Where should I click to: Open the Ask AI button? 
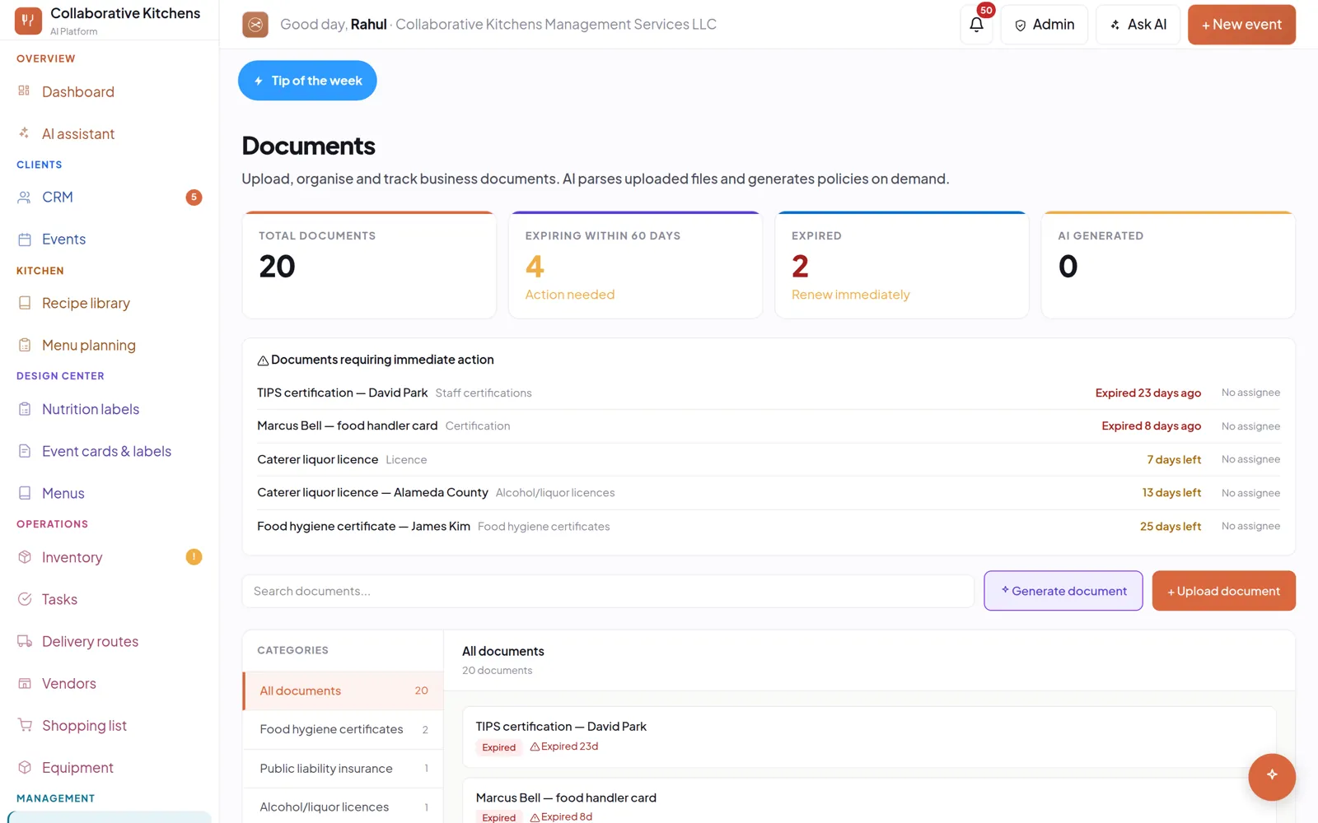pos(1138,25)
